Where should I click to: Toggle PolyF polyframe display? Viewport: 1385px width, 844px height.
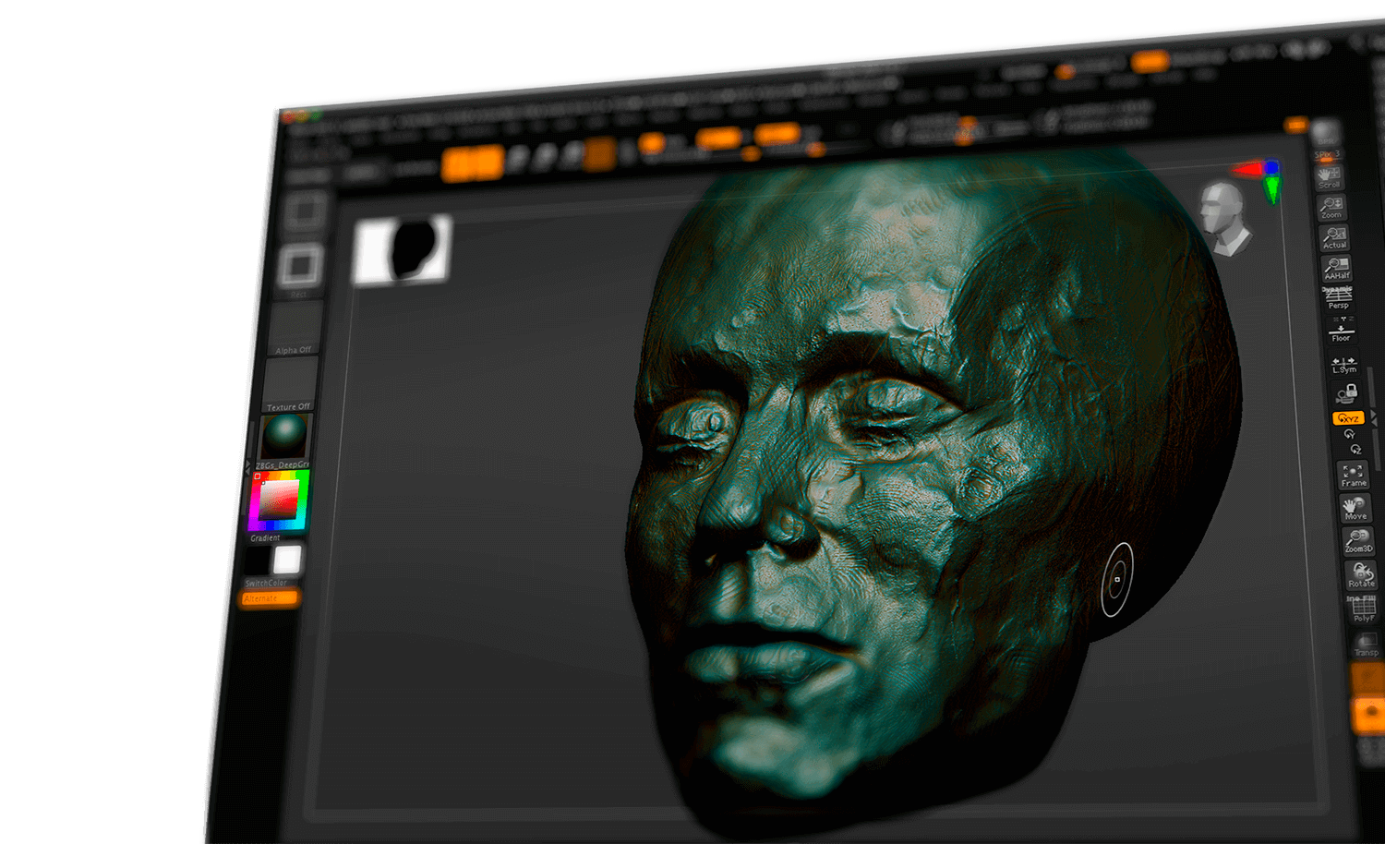(x=1364, y=609)
